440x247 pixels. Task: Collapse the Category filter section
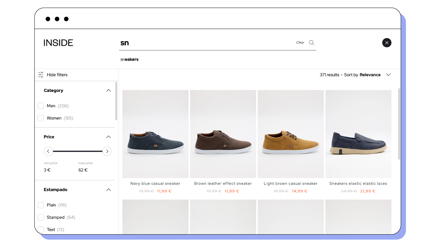pos(108,90)
